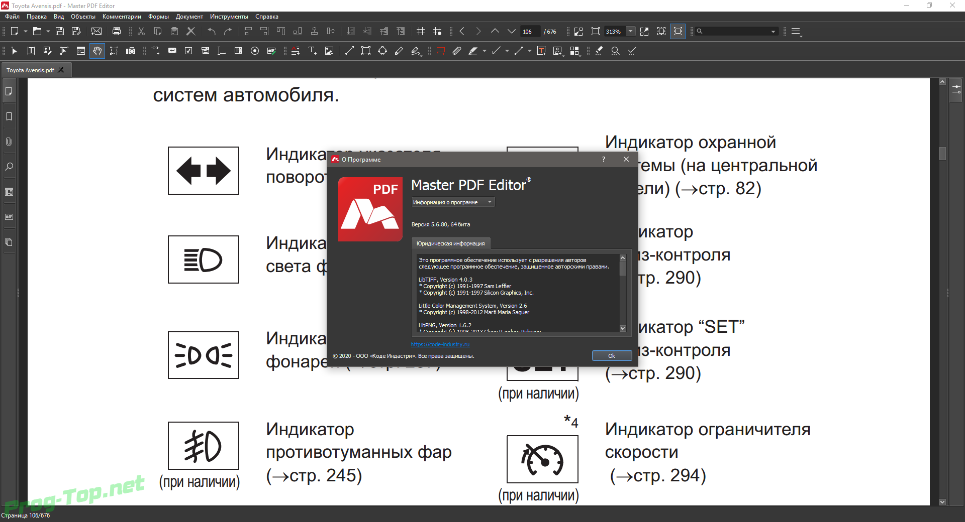Open the zoom level 313% dropdown
965x522 pixels.
pos(631,31)
